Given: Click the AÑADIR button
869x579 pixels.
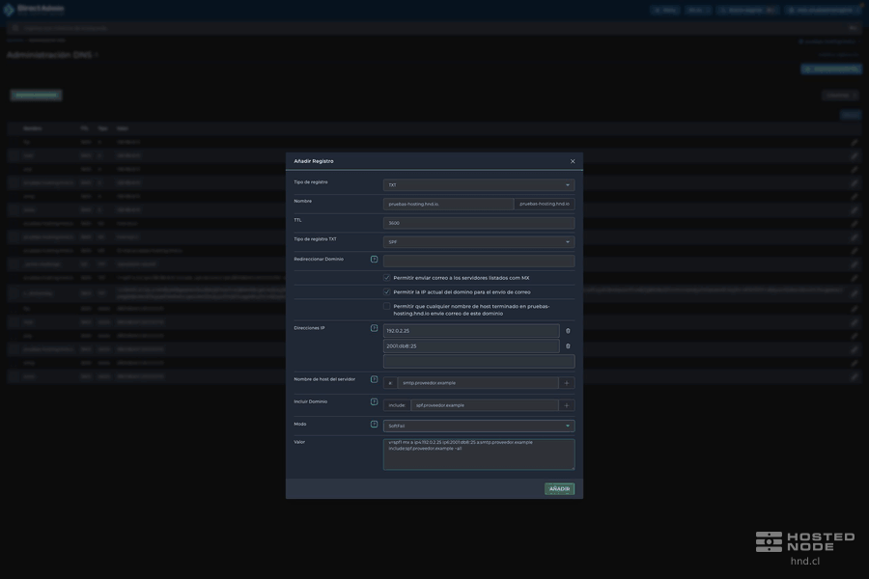Looking at the screenshot, I should coord(559,488).
